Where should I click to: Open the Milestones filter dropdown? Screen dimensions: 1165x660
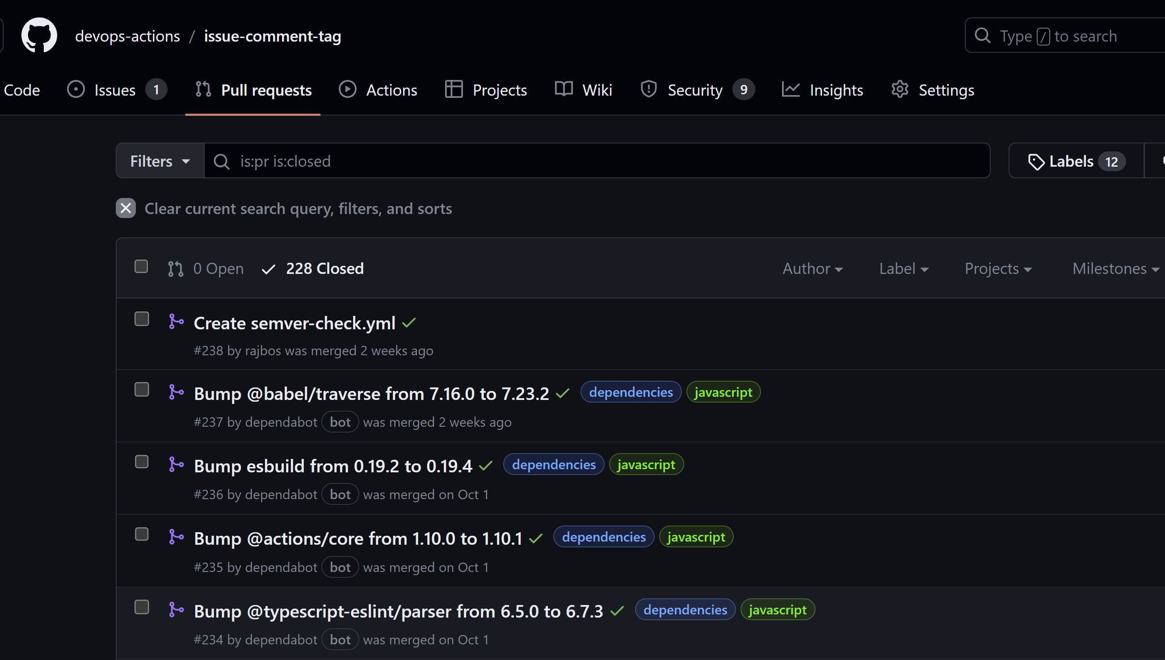pos(1115,269)
